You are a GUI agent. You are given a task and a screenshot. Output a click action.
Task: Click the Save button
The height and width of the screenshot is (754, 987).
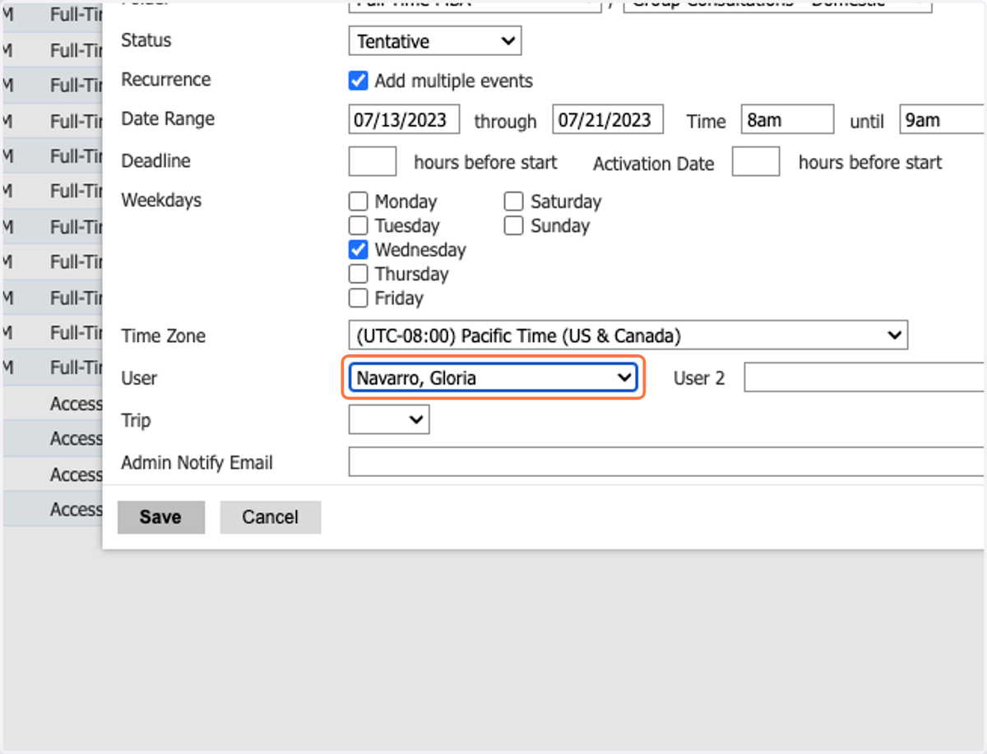(x=160, y=517)
